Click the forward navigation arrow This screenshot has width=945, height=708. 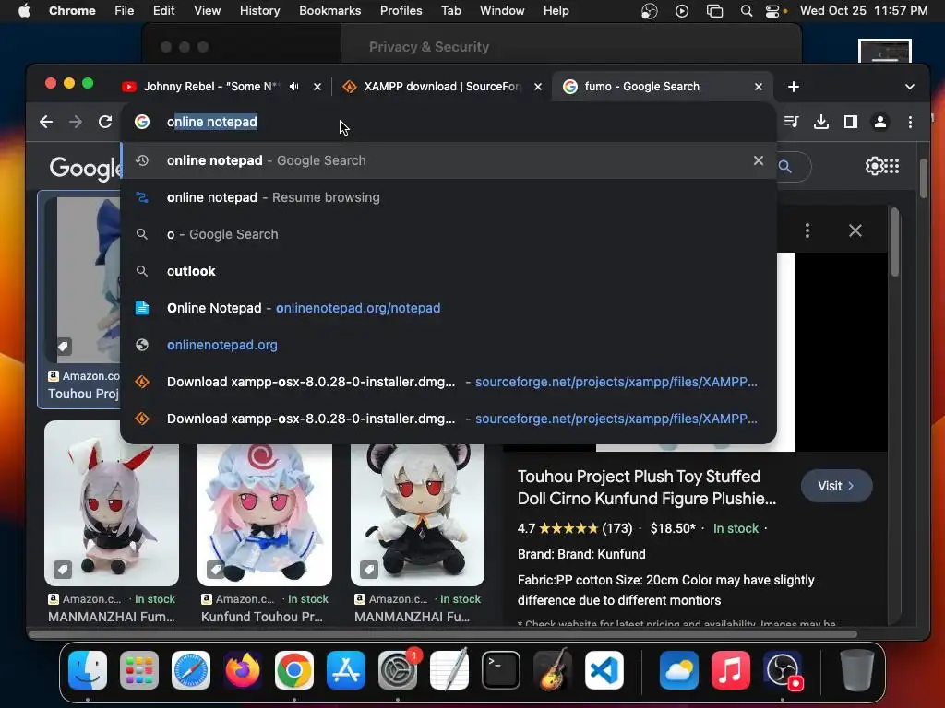point(76,123)
